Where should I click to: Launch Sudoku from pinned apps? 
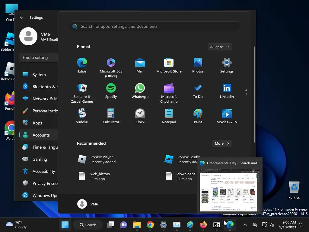click(x=82, y=116)
